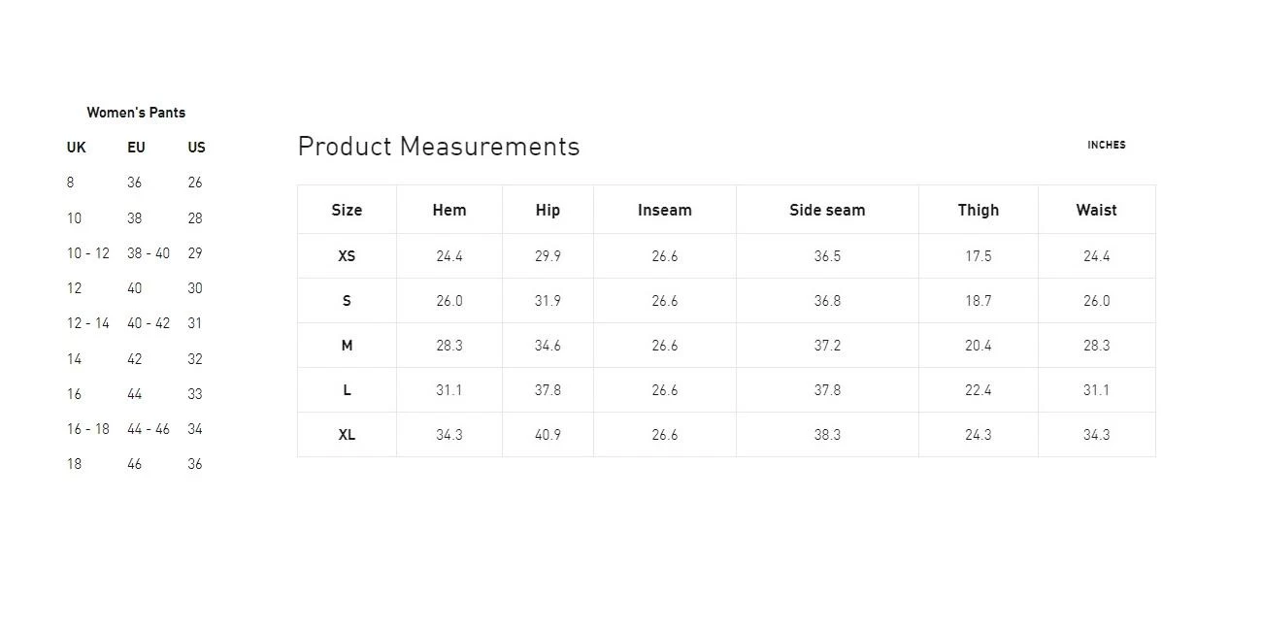This screenshot has width=1262, height=632.
Task: Click the EU column heading
Action: point(136,148)
